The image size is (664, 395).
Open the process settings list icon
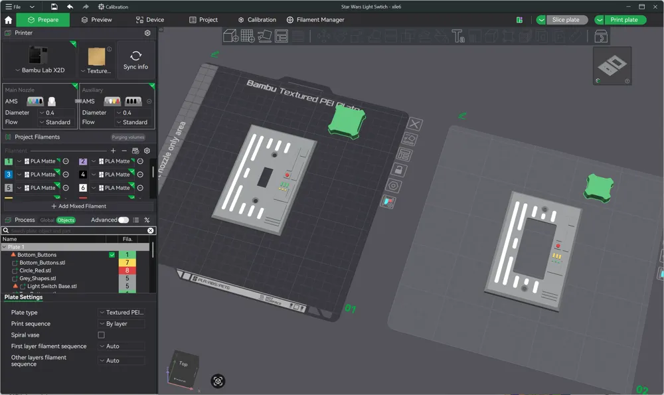tap(136, 220)
